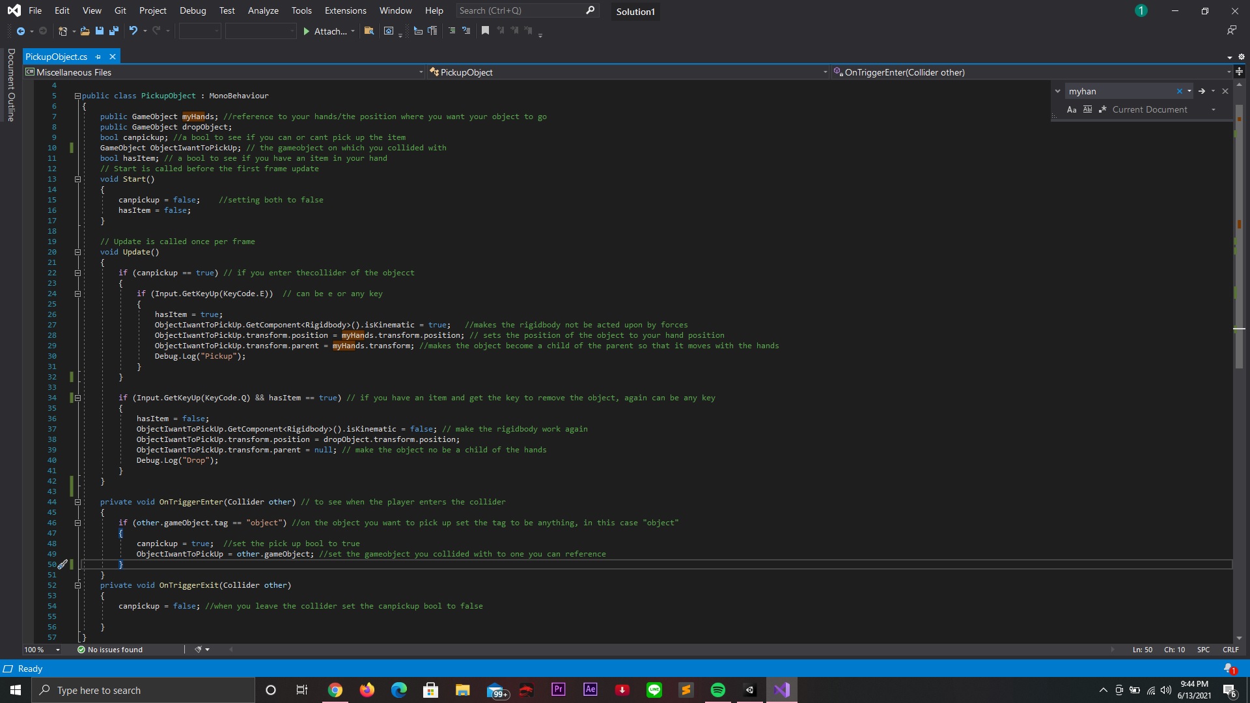Screen dimensions: 1250x703
Task: Click the Open File folder icon
Action: [x=85, y=31]
